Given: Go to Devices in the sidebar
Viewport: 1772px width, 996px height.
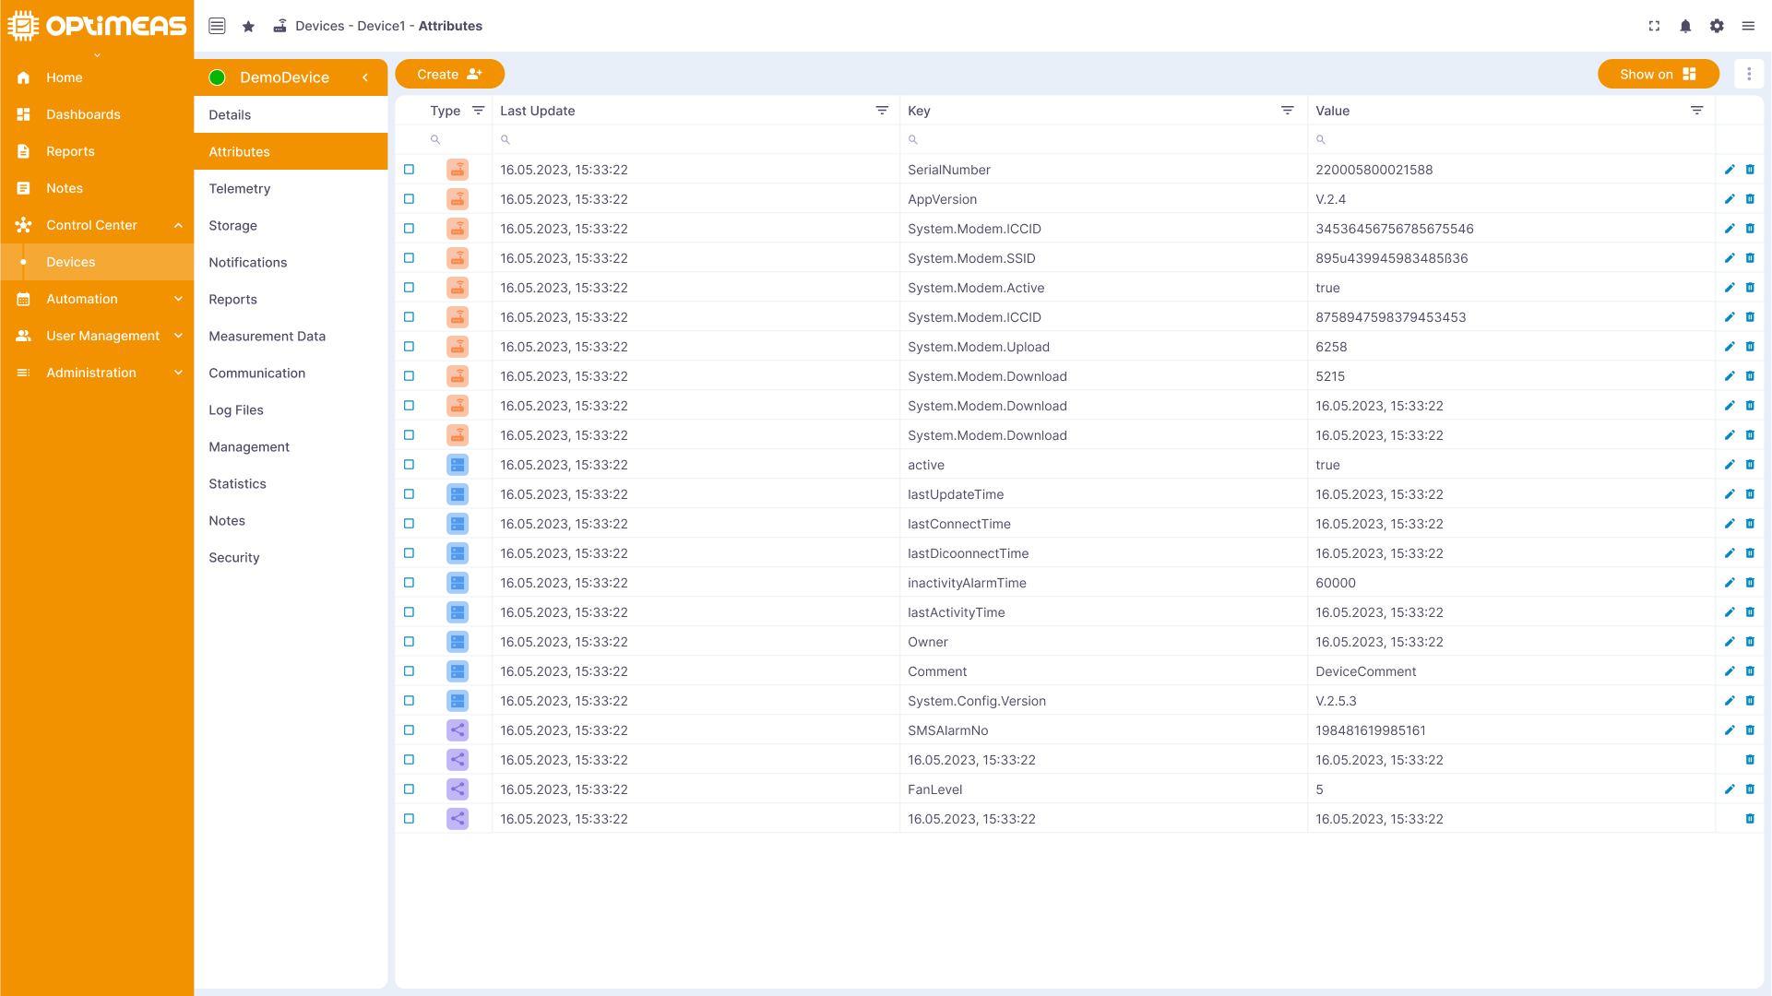Looking at the screenshot, I should (x=97, y=262).
